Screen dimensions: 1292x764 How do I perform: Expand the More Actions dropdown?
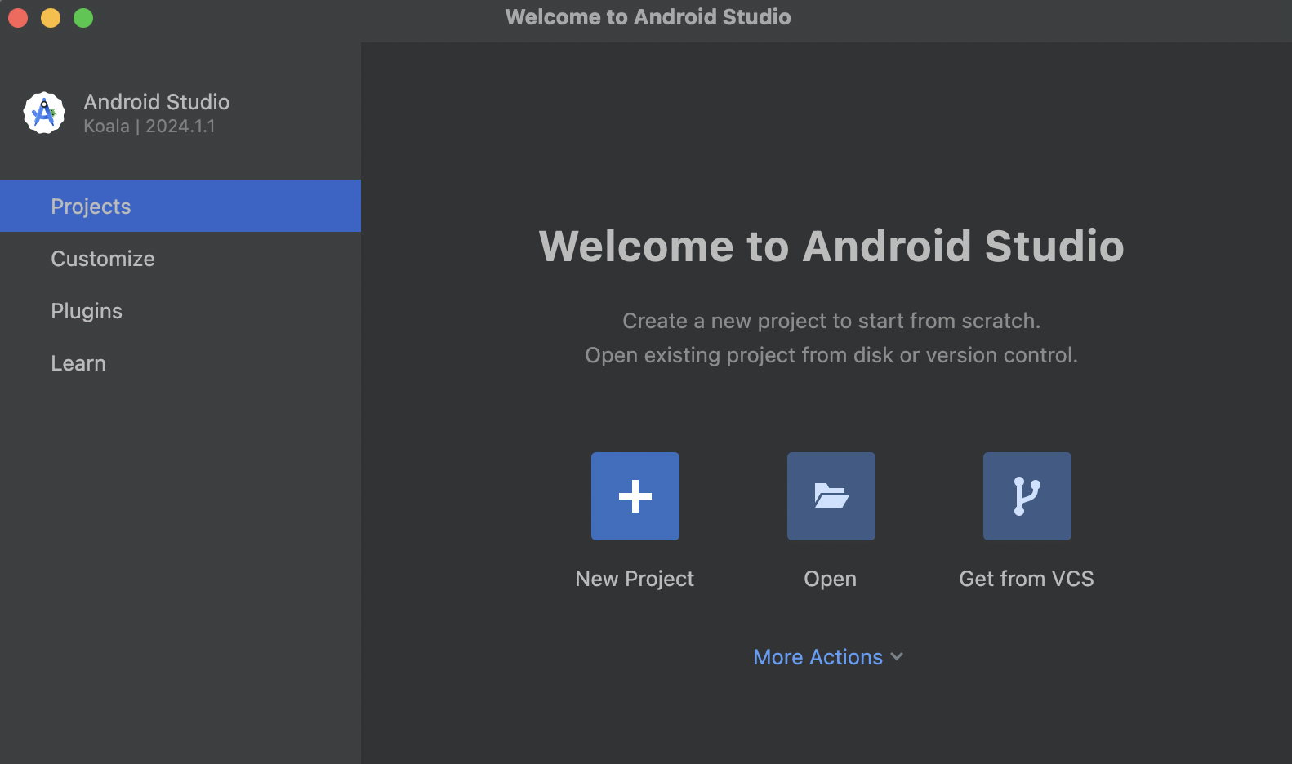828,657
